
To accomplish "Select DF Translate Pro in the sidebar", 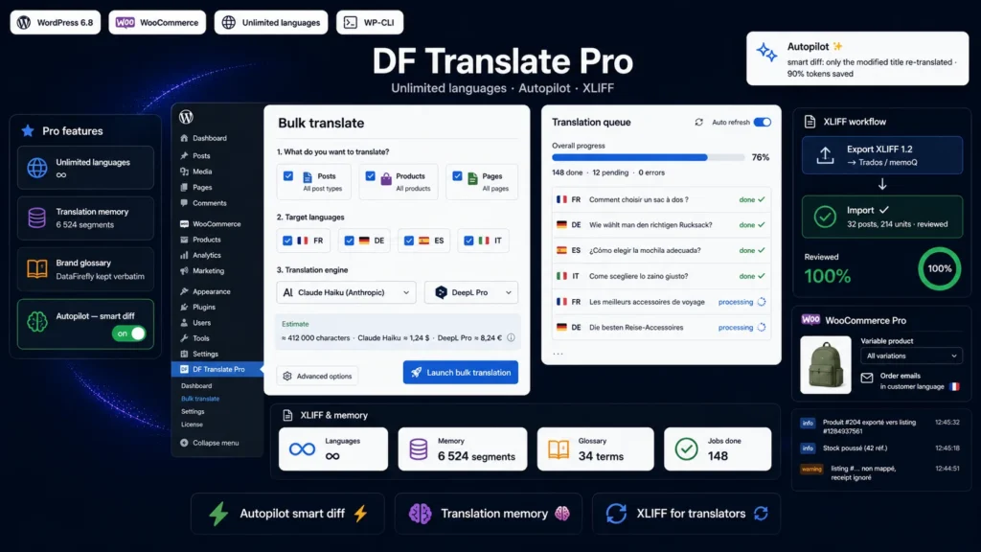I will click(217, 369).
